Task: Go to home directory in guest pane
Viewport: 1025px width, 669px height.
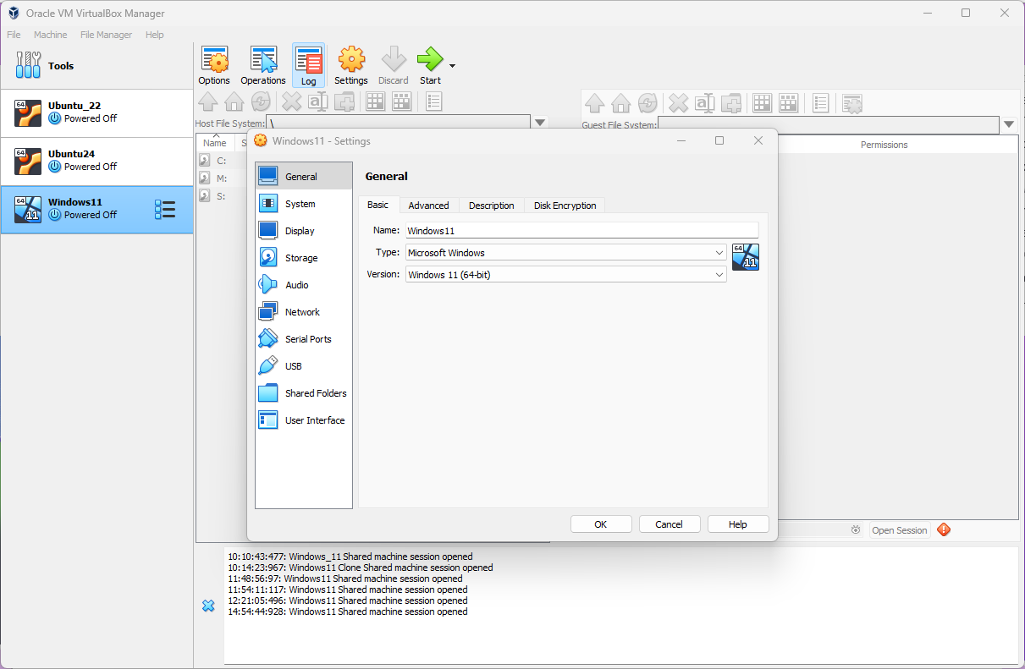Action: (x=620, y=103)
